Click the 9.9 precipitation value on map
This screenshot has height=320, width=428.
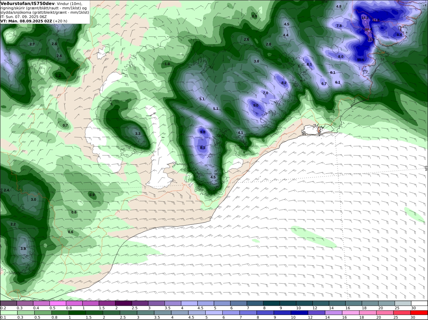(x=203, y=132)
